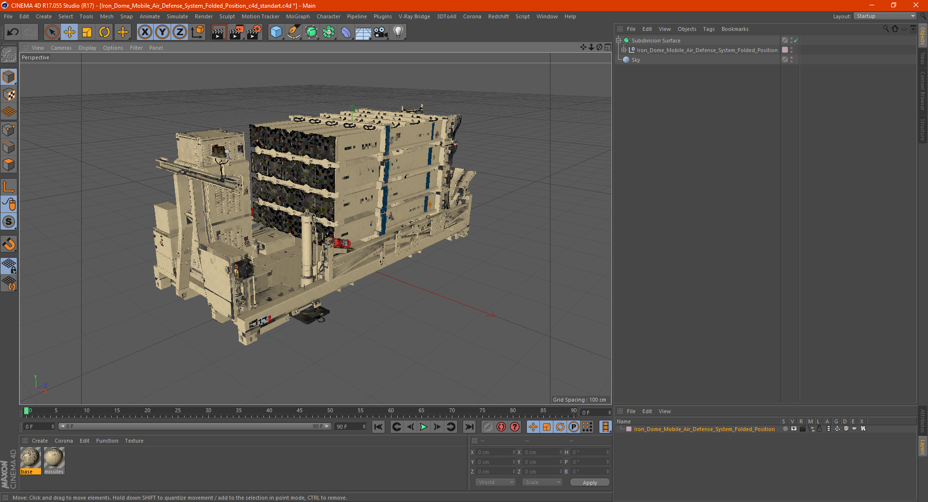Viewport: 928px width, 502px height.
Task: Activate the Scale tool in top toolbar
Action: tap(87, 32)
